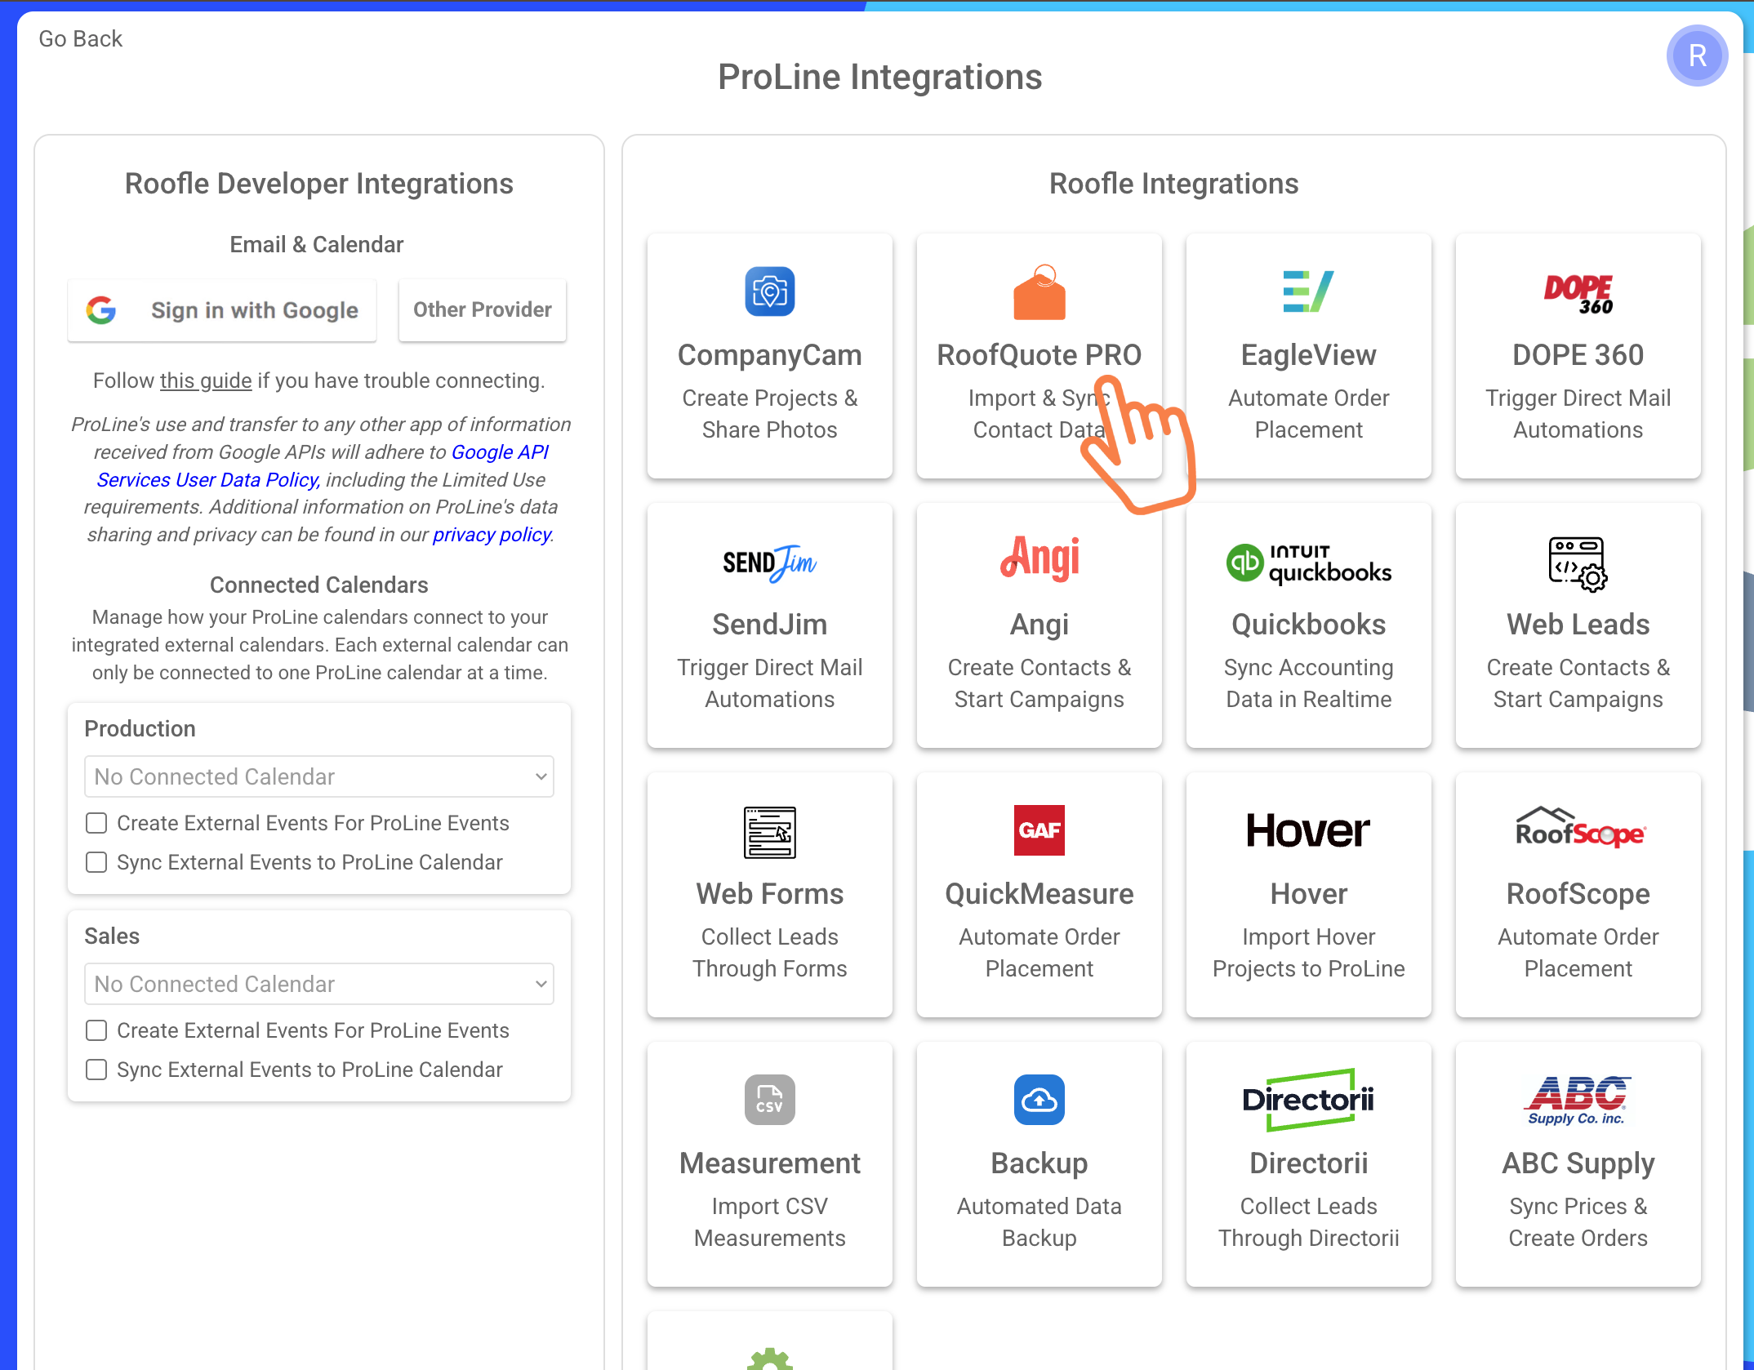The image size is (1754, 1370).
Task: Open the Web Forms form icon
Action: (x=769, y=832)
